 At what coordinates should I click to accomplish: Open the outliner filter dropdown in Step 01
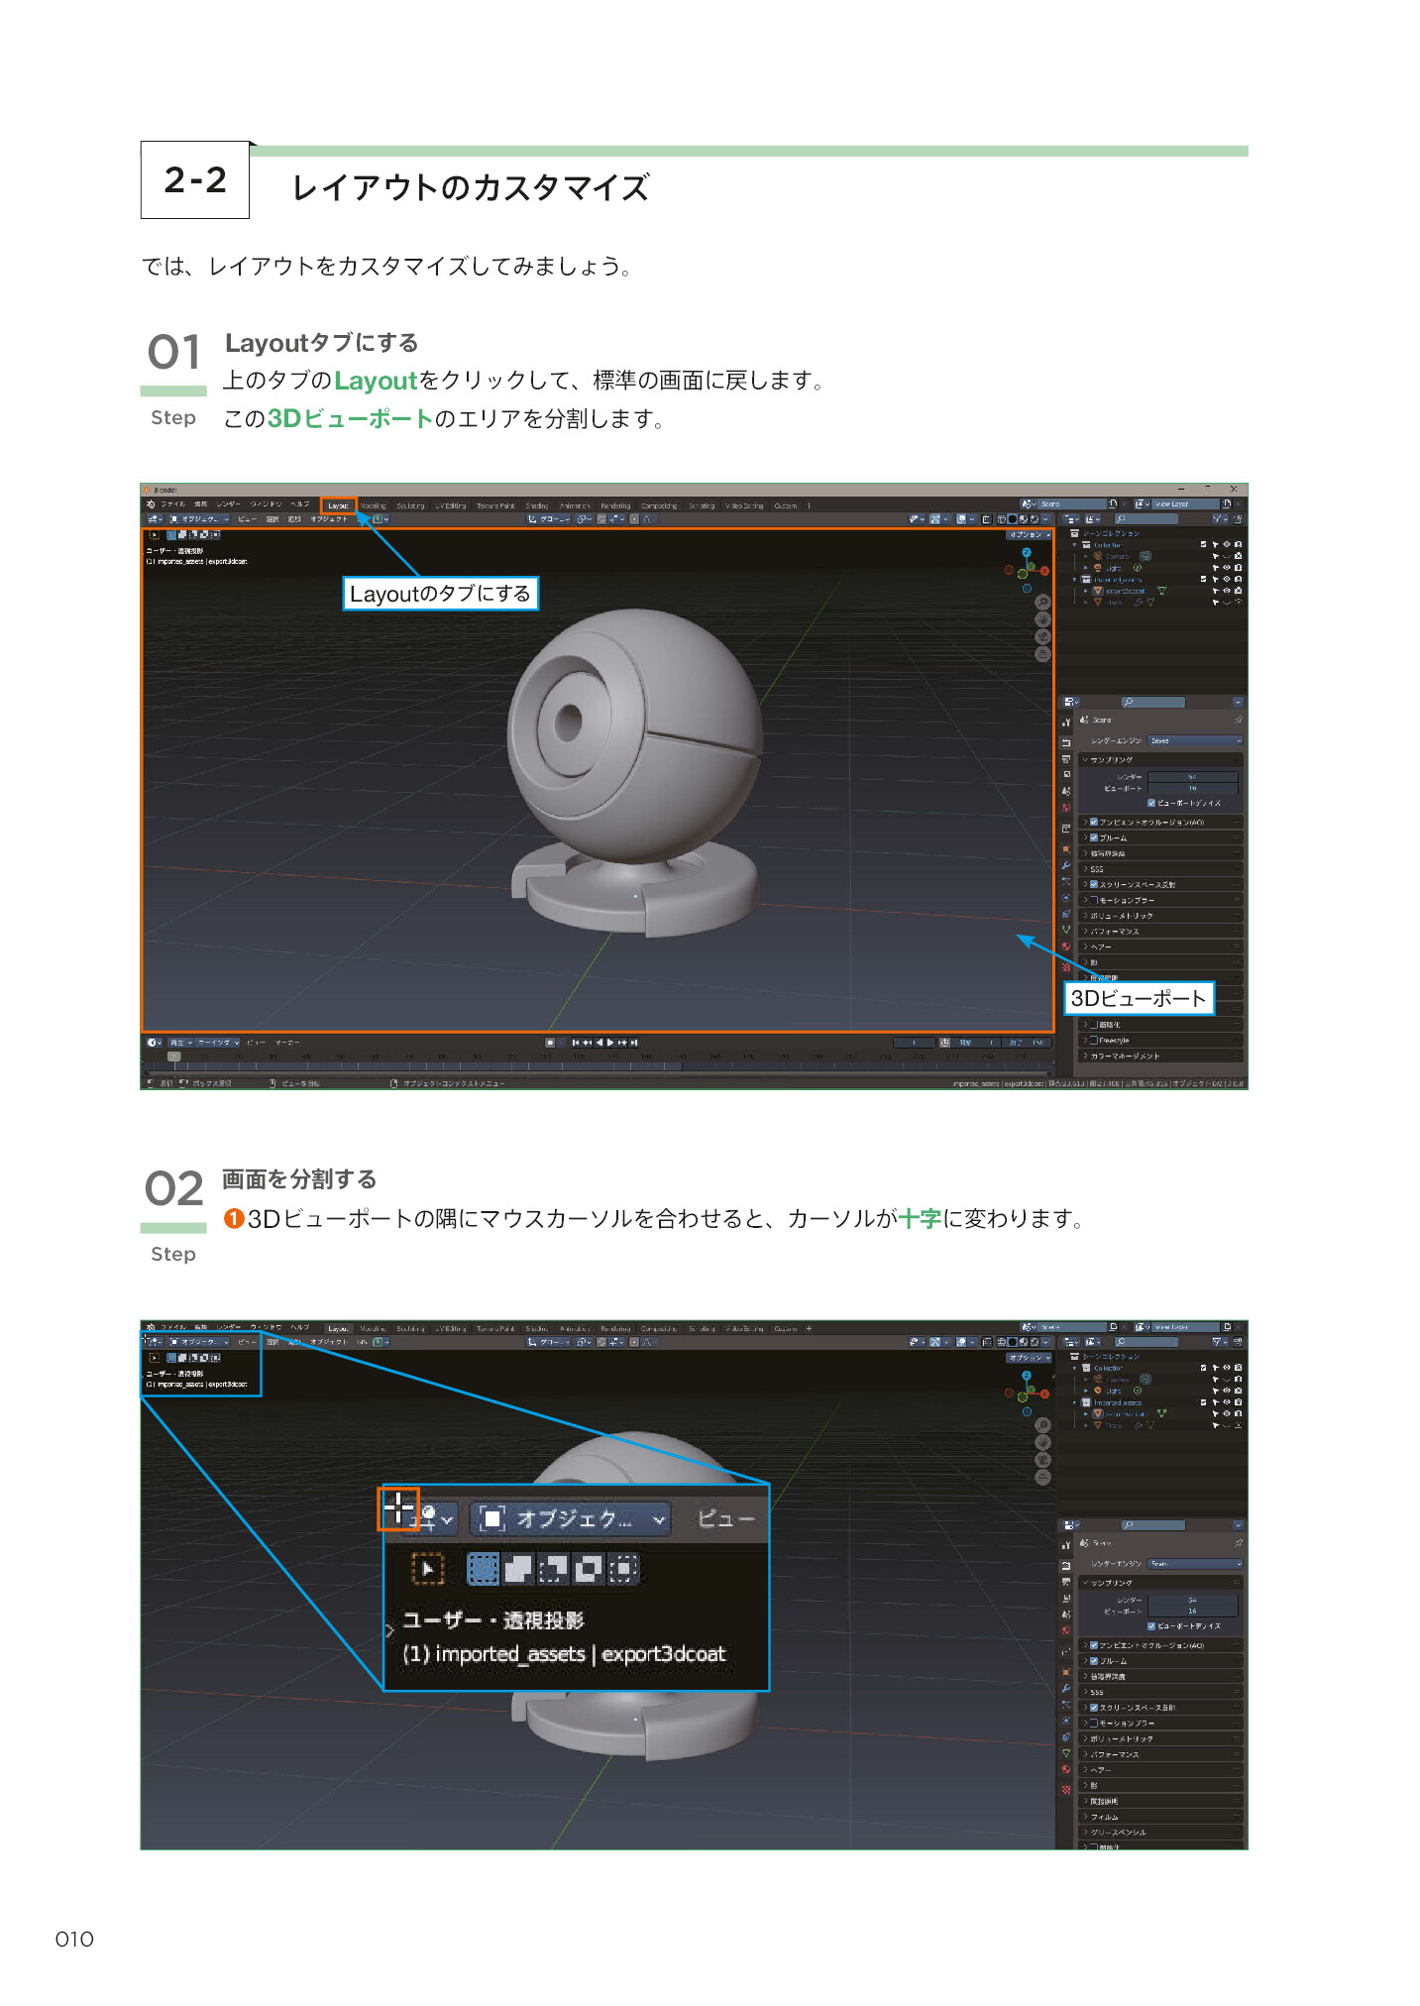tap(1220, 519)
